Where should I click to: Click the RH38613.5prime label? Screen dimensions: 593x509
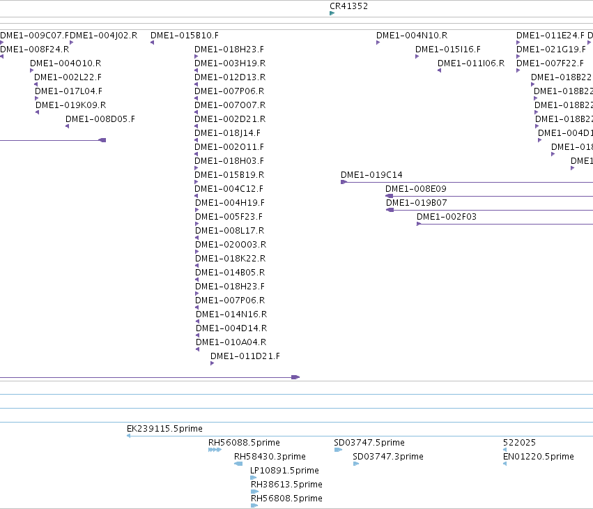coord(286,485)
